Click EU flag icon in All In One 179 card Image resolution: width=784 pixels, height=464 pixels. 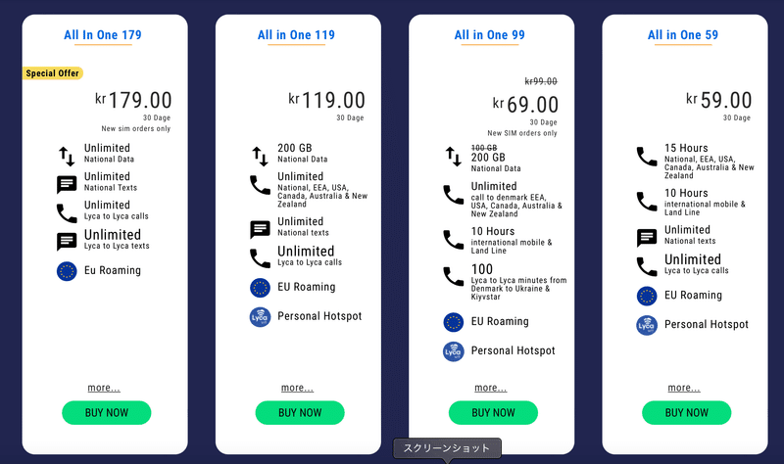coord(67,271)
